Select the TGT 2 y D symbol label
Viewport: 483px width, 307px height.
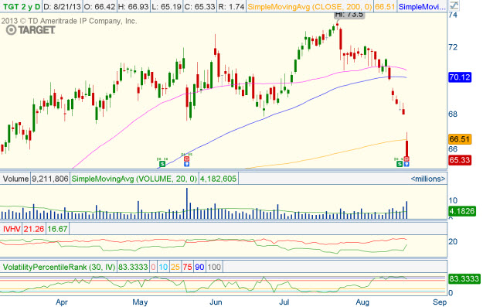coord(22,6)
